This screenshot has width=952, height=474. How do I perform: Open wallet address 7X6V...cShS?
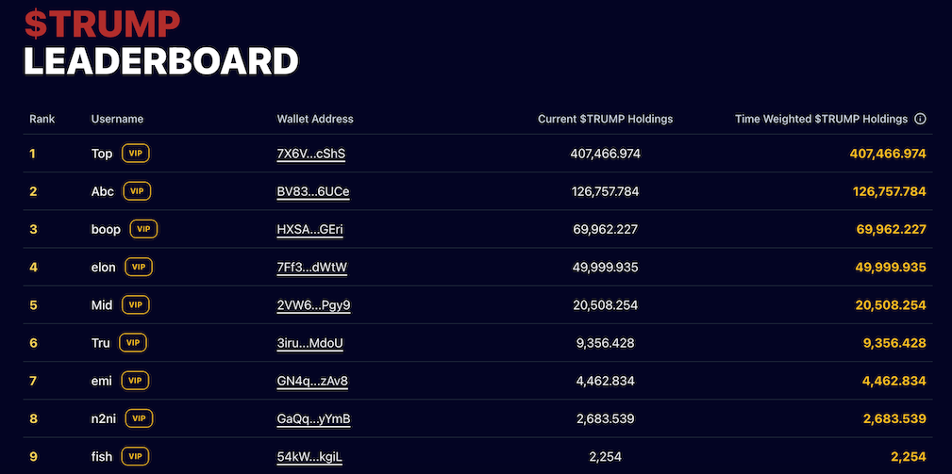[x=311, y=154]
